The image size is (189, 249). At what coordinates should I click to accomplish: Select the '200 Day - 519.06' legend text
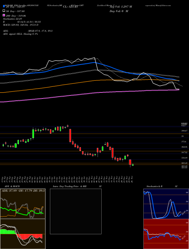[x=16, y=16]
